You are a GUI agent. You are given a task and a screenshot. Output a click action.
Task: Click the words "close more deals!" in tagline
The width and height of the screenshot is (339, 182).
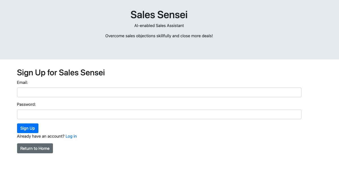coord(197,36)
